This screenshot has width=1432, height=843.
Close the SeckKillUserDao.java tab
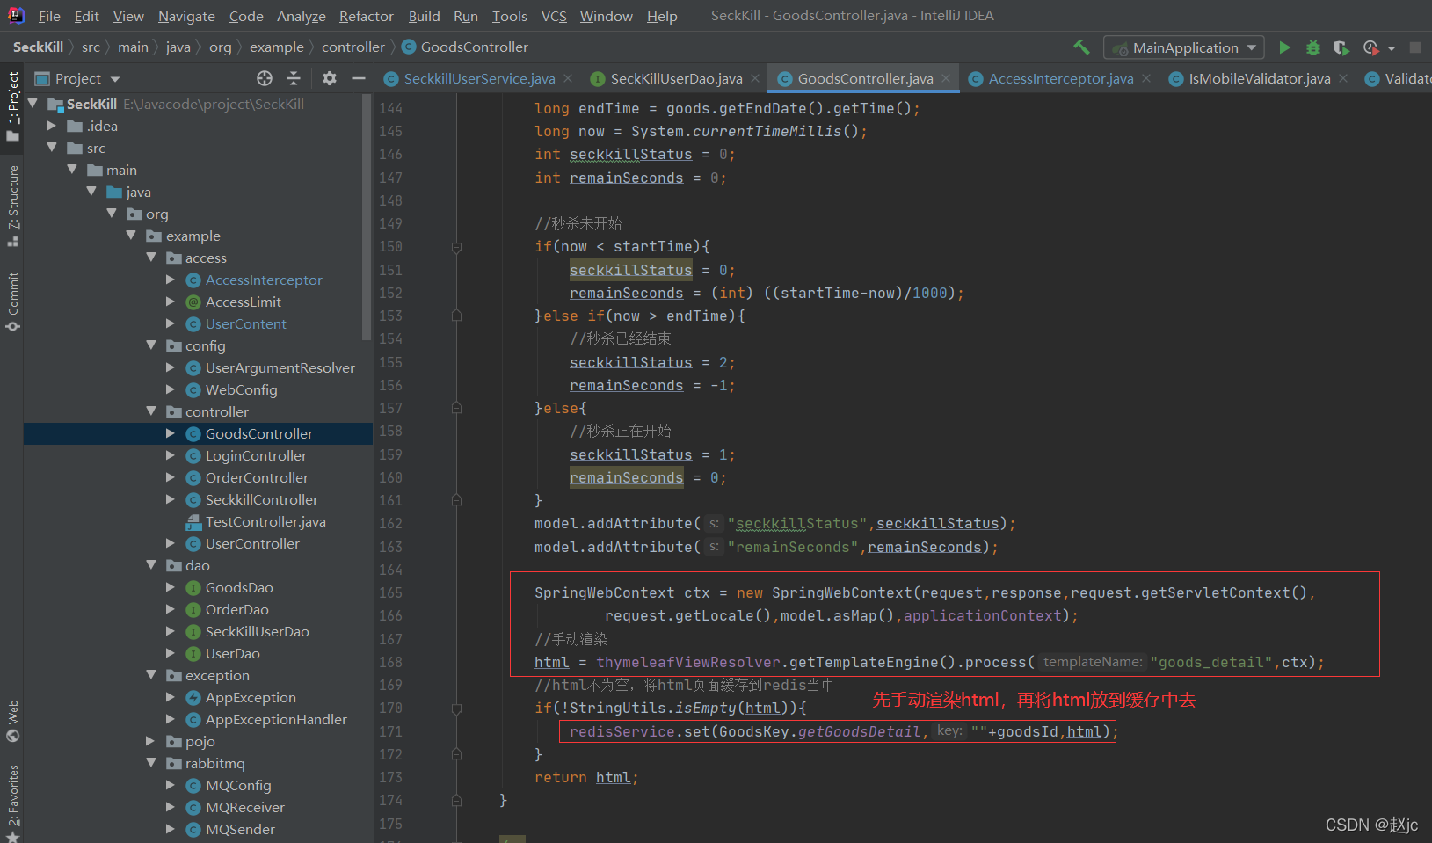[x=755, y=78]
